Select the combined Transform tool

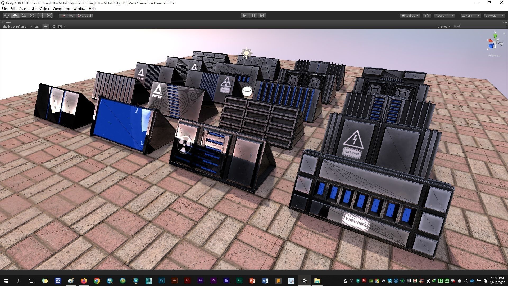49,16
